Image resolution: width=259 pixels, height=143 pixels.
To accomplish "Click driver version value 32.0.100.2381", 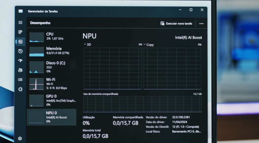I will click(181, 117).
